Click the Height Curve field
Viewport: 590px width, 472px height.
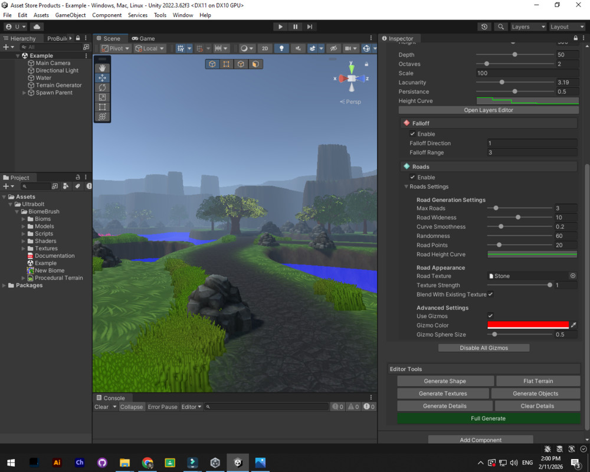point(527,101)
